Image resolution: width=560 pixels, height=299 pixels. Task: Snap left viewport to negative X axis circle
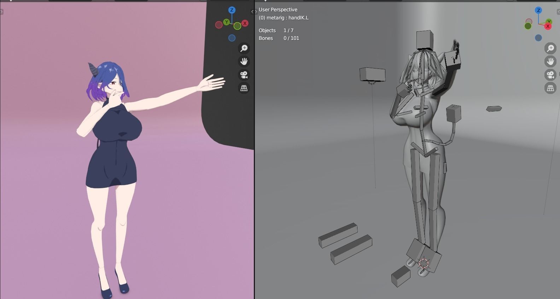click(219, 25)
